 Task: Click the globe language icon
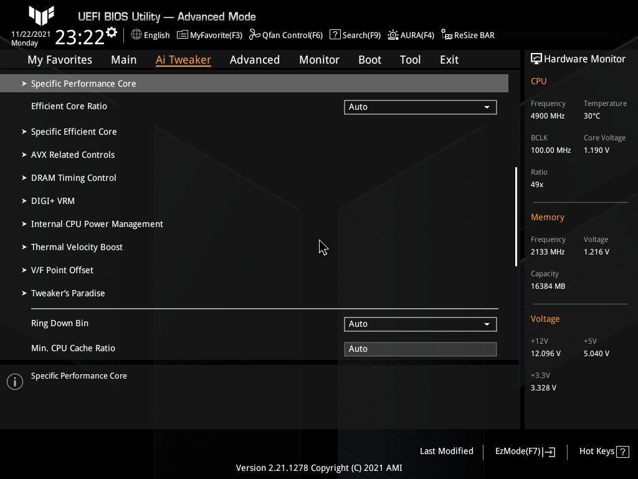coord(136,35)
